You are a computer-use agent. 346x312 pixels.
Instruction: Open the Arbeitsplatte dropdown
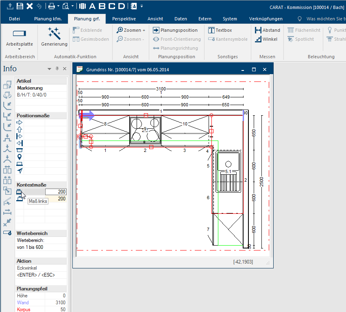click(x=19, y=48)
